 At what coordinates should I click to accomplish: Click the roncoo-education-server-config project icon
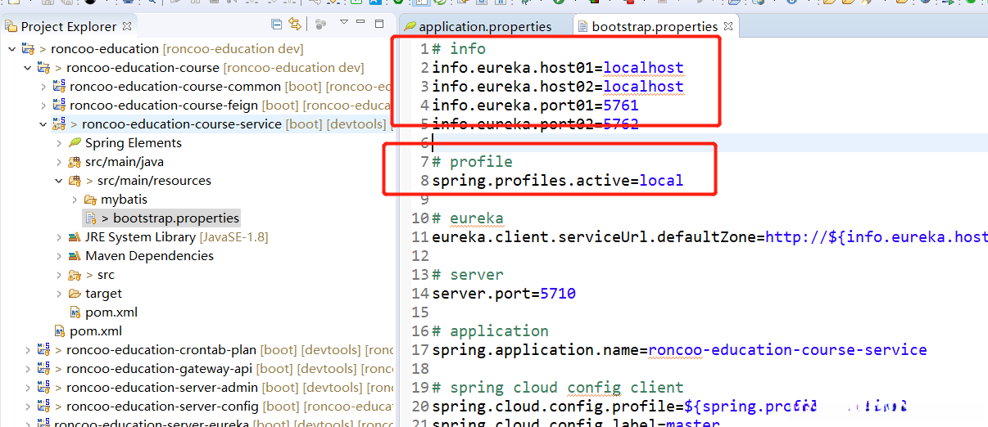click(43, 407)
